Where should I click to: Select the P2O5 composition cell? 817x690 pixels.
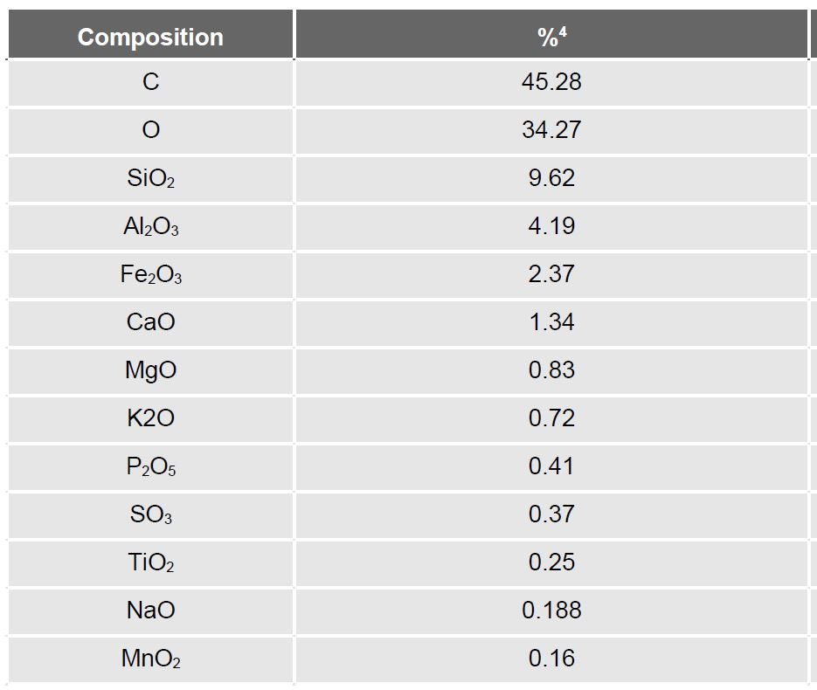coord(150,466)
